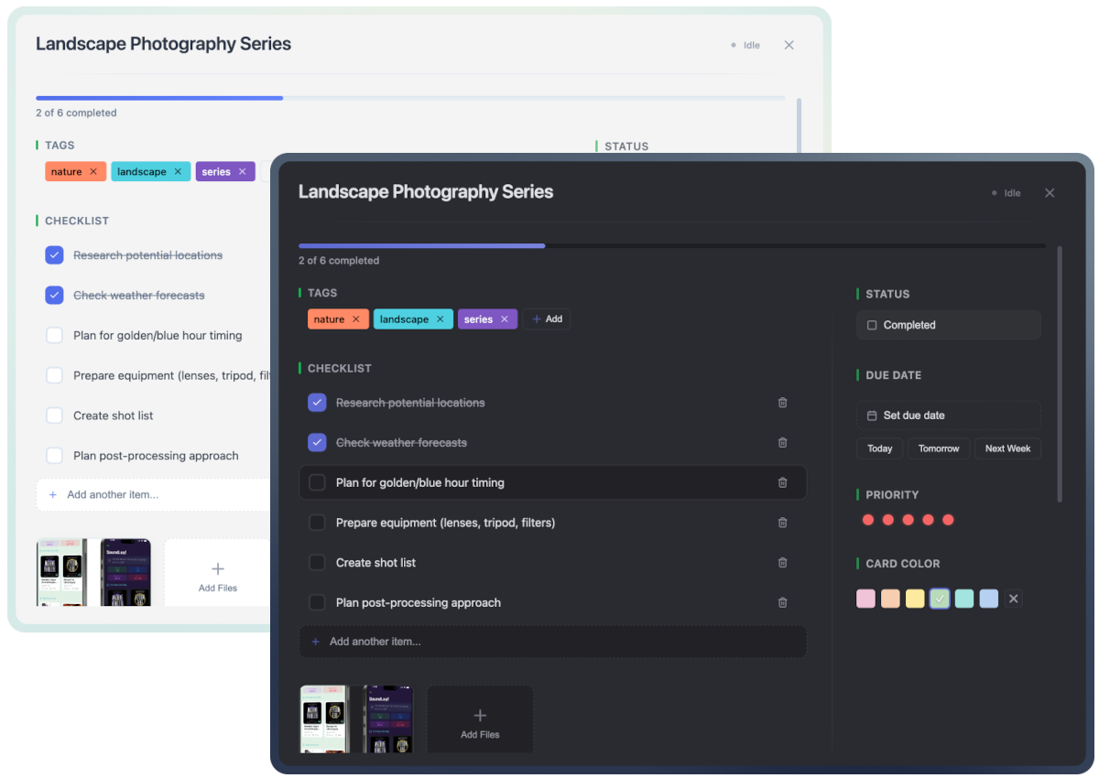Remove 'Create shot list' using trash icon

[782, 563]
